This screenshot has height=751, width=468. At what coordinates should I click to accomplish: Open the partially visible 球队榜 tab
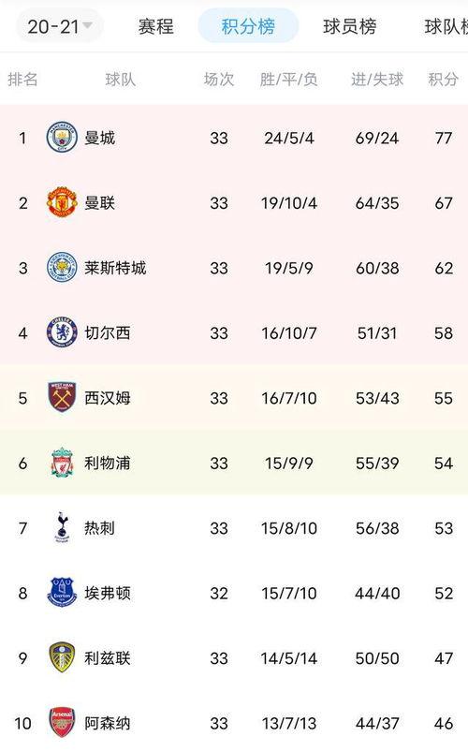tap(446, 26)
